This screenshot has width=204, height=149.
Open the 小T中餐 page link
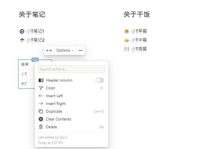pyautogui.click(x=139, y=40)
